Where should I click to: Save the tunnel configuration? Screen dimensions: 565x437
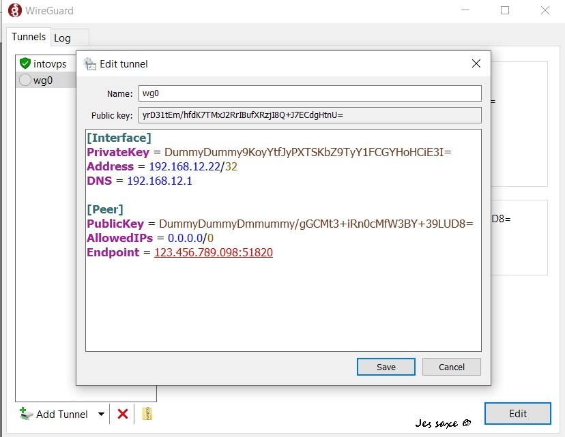pyautogui.click(x=386, y=367)
